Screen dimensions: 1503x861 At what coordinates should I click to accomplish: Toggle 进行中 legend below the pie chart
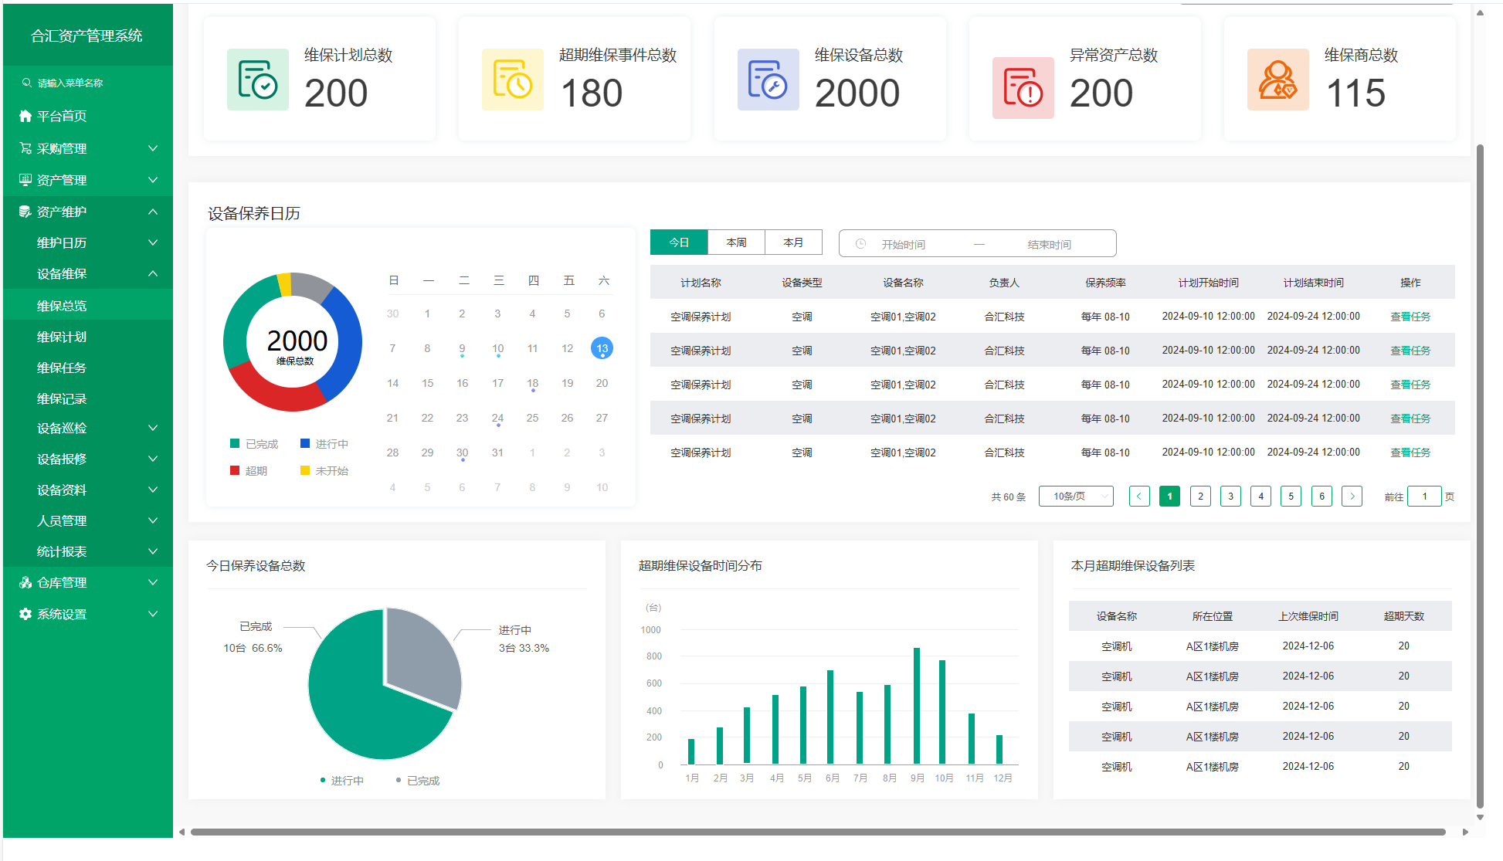(341, 781)
